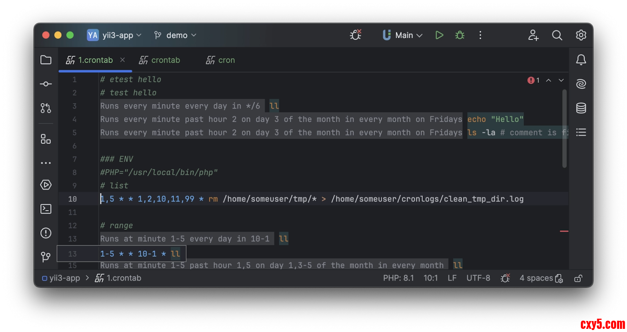Open the Commit tool window
The width and height of the screenshot is (627, 332).
click(46, 84)
